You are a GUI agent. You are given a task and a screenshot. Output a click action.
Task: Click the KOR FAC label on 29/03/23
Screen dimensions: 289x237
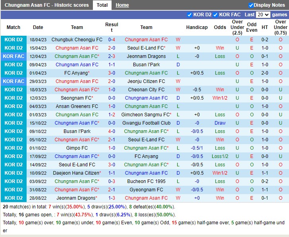[13, 81]
